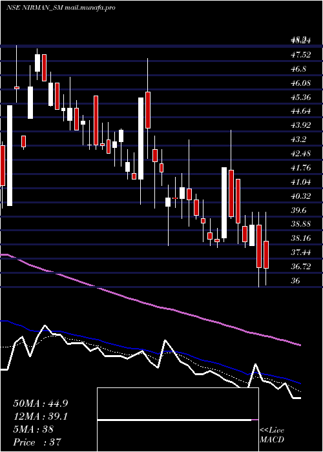
Task: Click the '<<Live MACD' label
Action: pos(272,435)
